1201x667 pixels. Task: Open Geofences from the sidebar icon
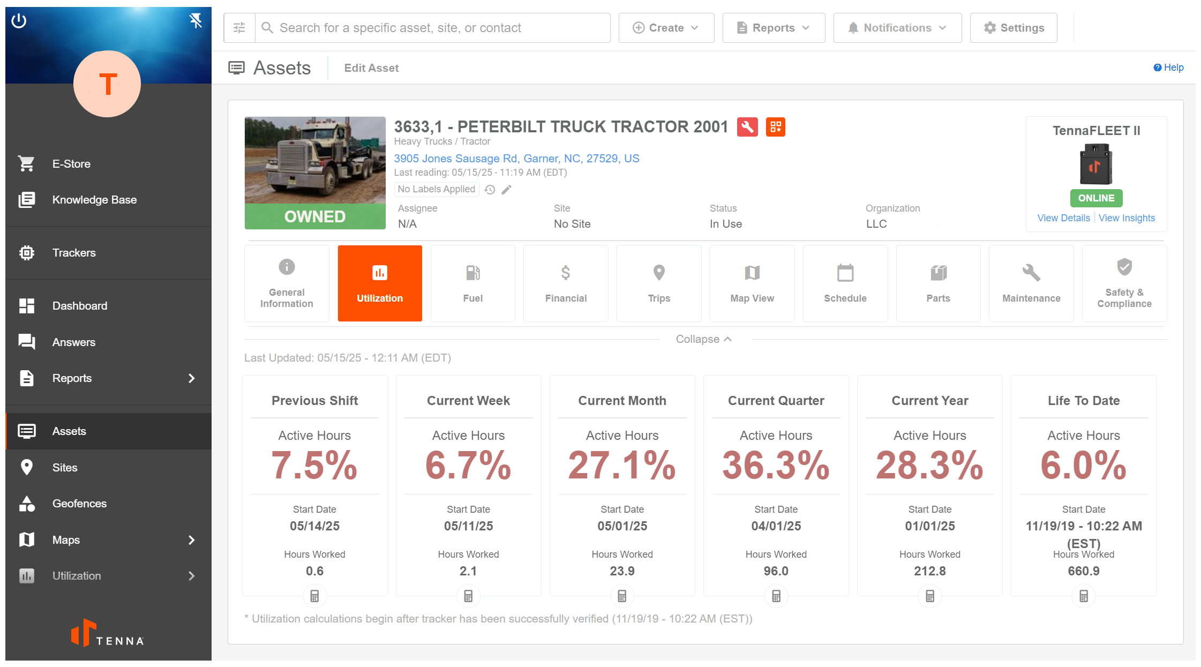[27, 503]
